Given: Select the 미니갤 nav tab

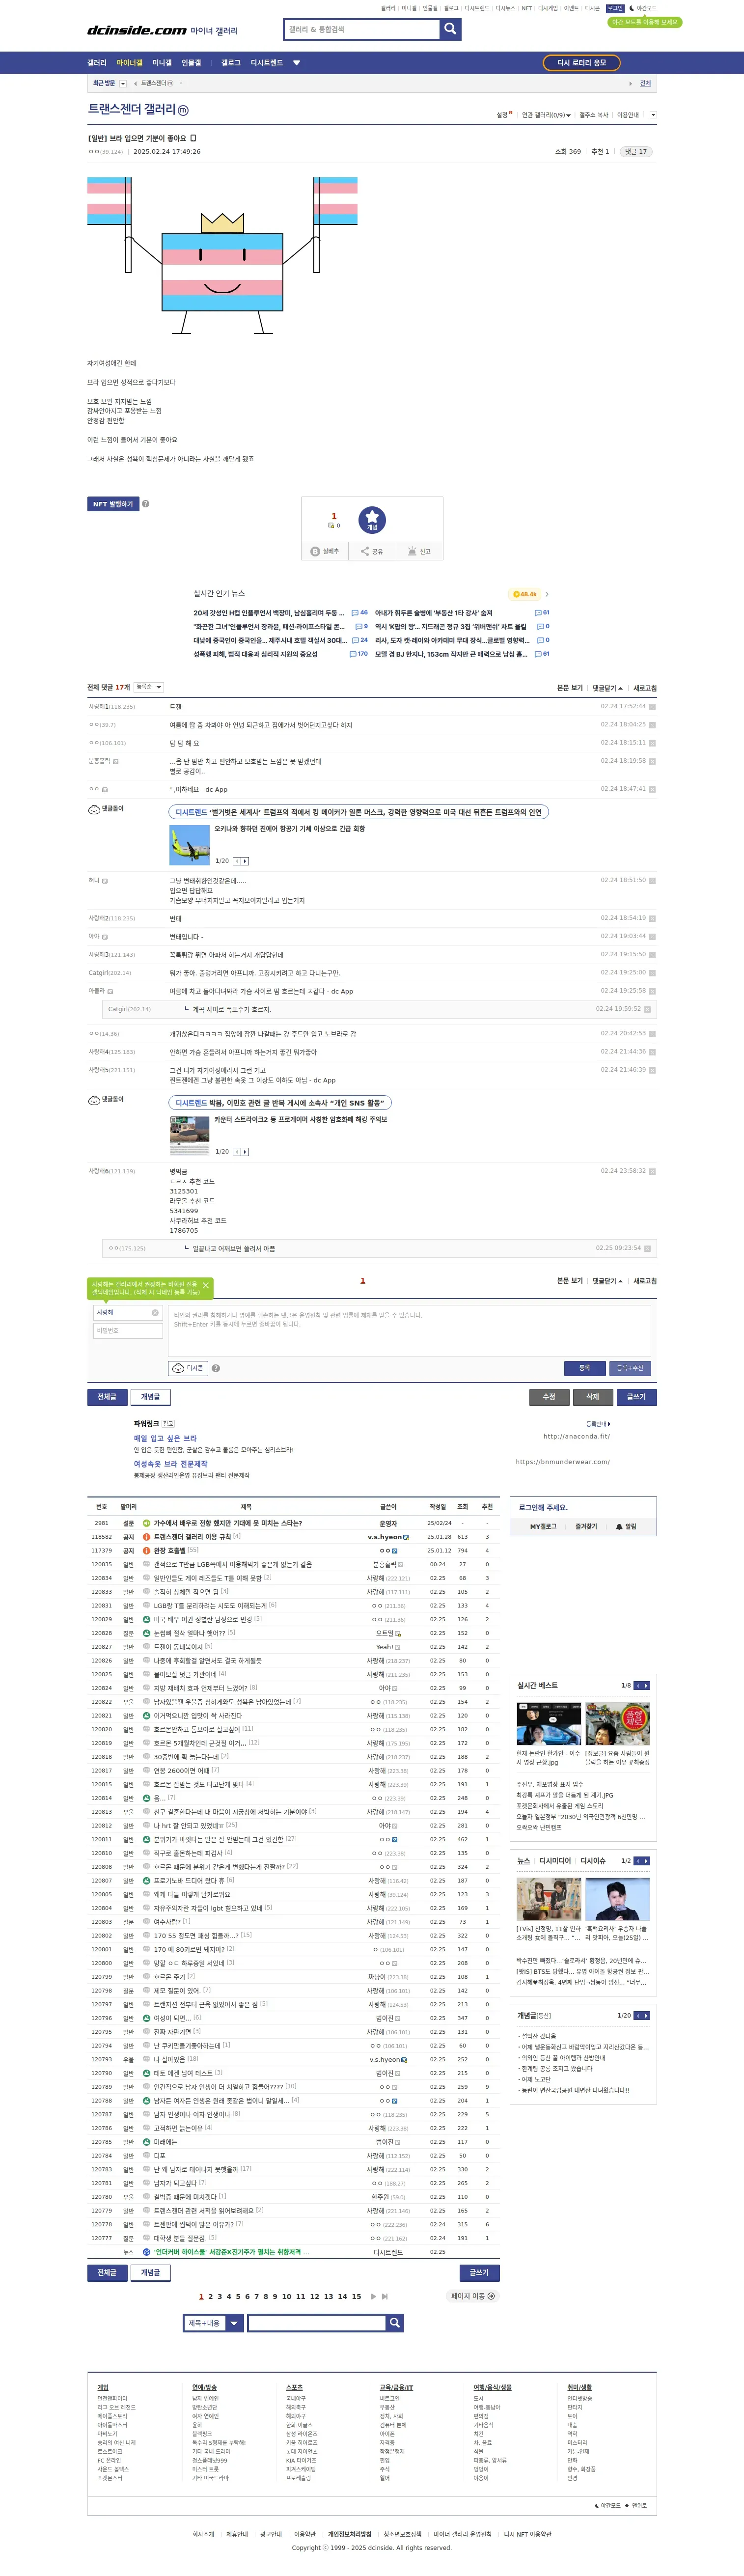Looking at the screenshot, I should (162, 63).
